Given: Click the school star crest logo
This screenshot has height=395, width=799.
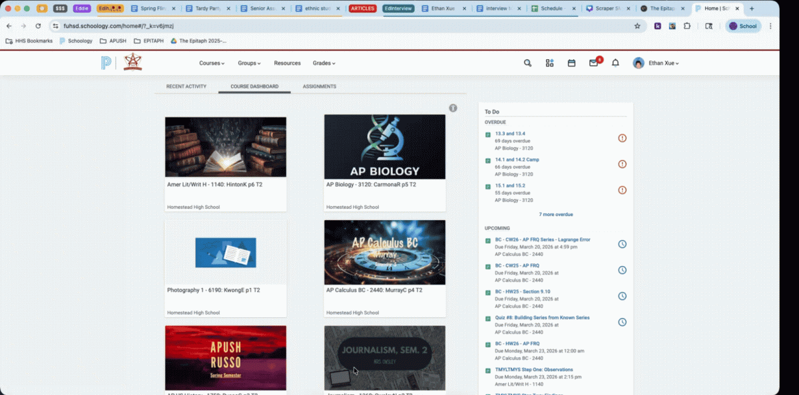Looking at the screenshot, I should (133, 62).
